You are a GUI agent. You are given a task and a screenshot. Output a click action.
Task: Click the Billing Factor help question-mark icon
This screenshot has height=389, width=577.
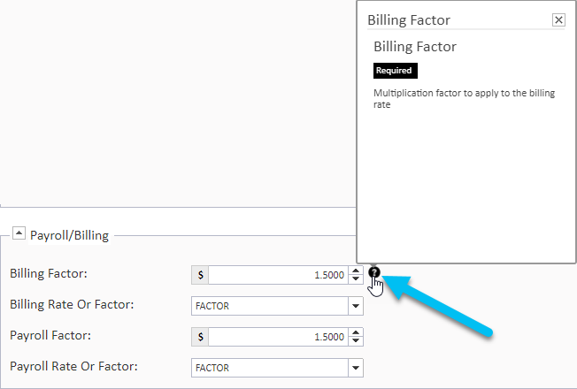point(373,272)
